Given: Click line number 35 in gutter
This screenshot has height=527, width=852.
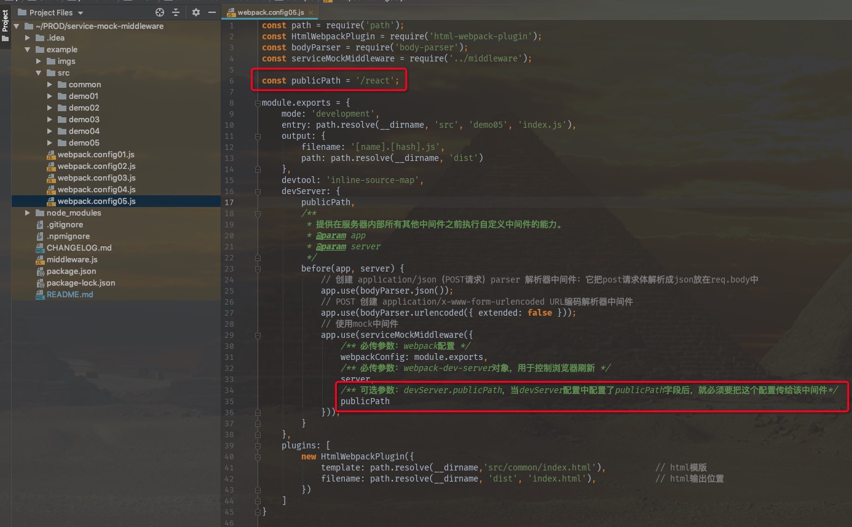Looking at the screenshot, I should [230, 401].
